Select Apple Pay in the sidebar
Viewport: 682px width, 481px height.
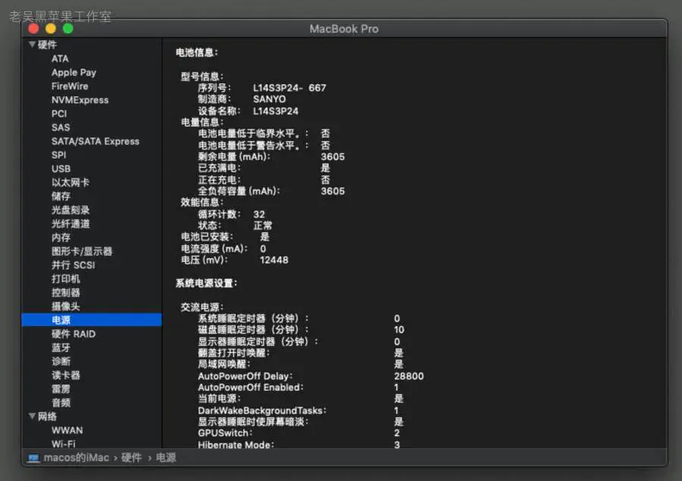(x=74, y=73)
